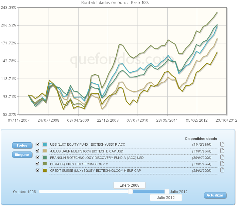Click the blue UBS fund color swatch
The height and width of the screenshot is (206, 238).
click(45, 144)
